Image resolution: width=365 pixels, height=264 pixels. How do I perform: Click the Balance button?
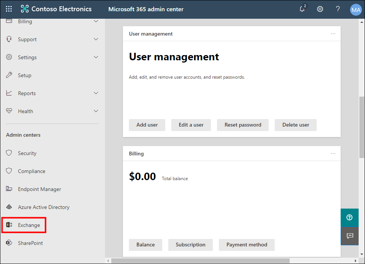(x=145, y=245)
